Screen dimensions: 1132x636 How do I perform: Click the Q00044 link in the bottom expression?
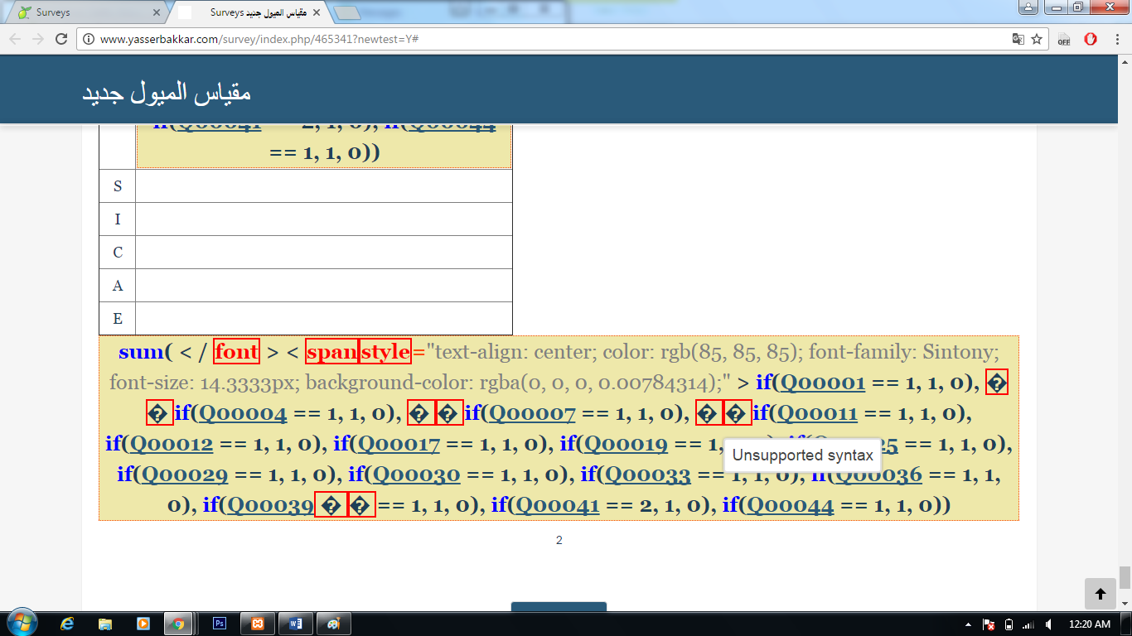pos(790,505)
